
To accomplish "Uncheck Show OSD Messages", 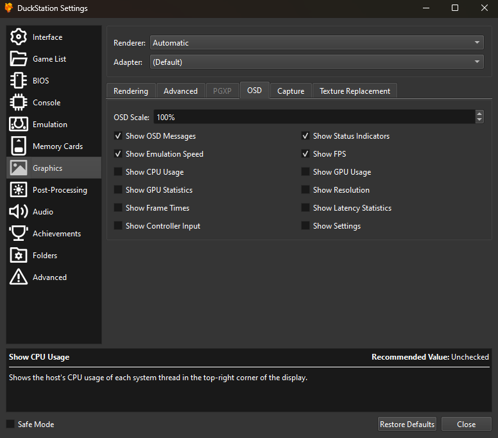I will pyautogui.click(x=118, y=136).
